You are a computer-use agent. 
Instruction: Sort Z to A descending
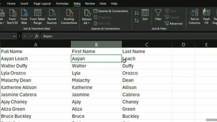(137, 21)
